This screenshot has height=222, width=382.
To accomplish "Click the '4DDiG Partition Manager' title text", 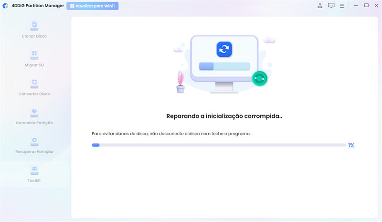I will coord(38,6).
